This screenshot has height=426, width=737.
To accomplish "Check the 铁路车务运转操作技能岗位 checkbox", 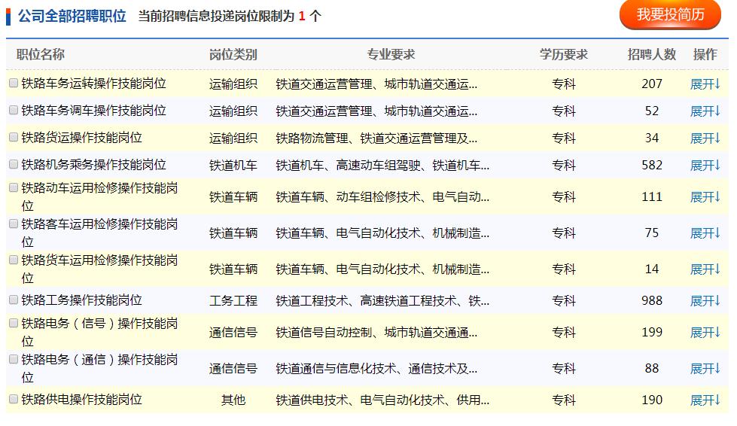I will [14, 84].
